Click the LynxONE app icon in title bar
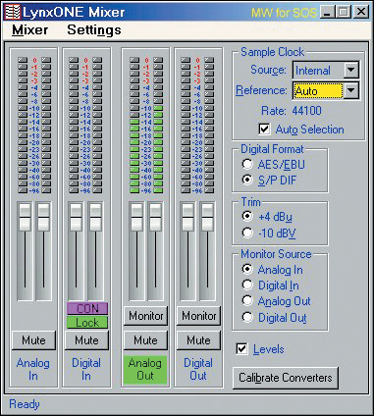The image size is (374, 416). [13, 12]
